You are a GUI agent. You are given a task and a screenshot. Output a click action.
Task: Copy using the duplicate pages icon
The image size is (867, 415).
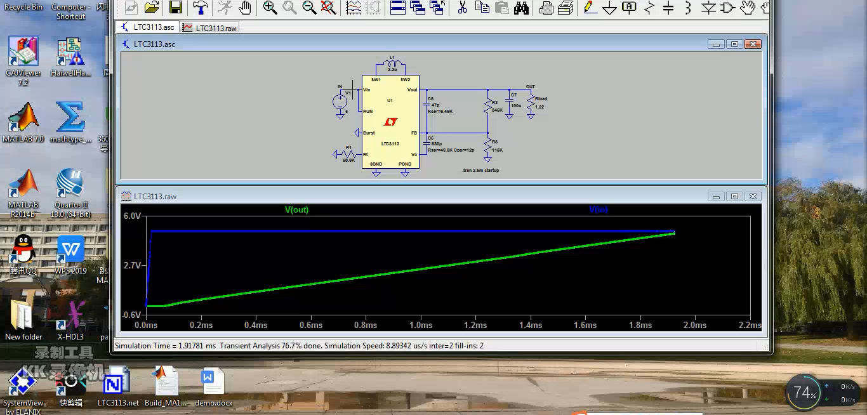click(482, 8)
